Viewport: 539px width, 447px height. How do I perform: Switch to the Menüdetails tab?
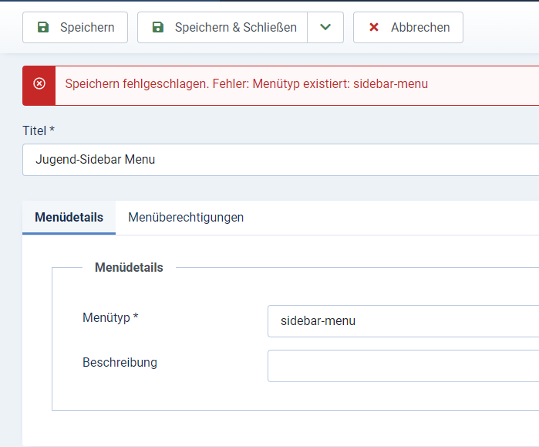click(x=69, y=218)
